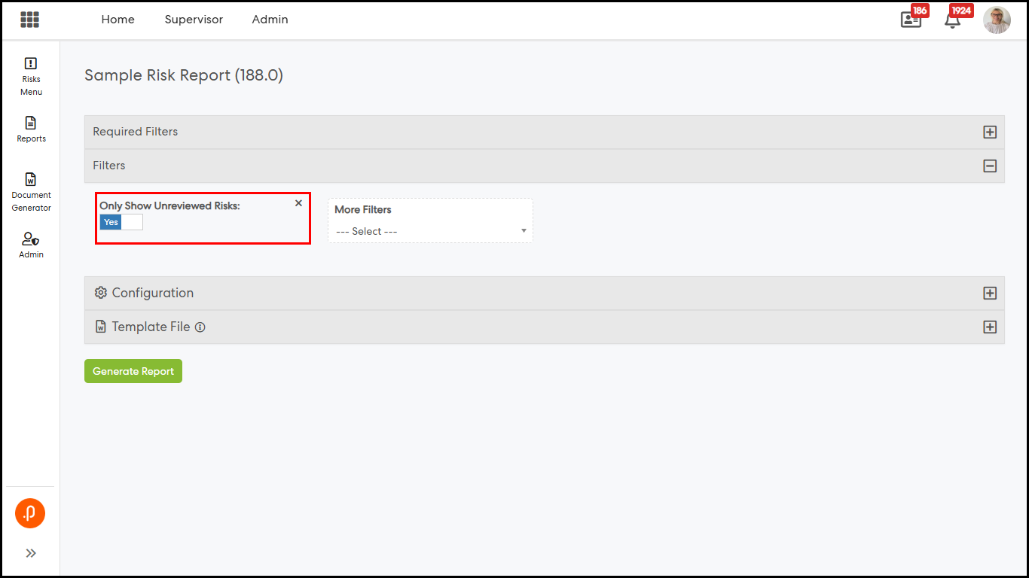Expand the Configuration section
This screenshot has width=1029, height=578.
[x=990, y=294]
